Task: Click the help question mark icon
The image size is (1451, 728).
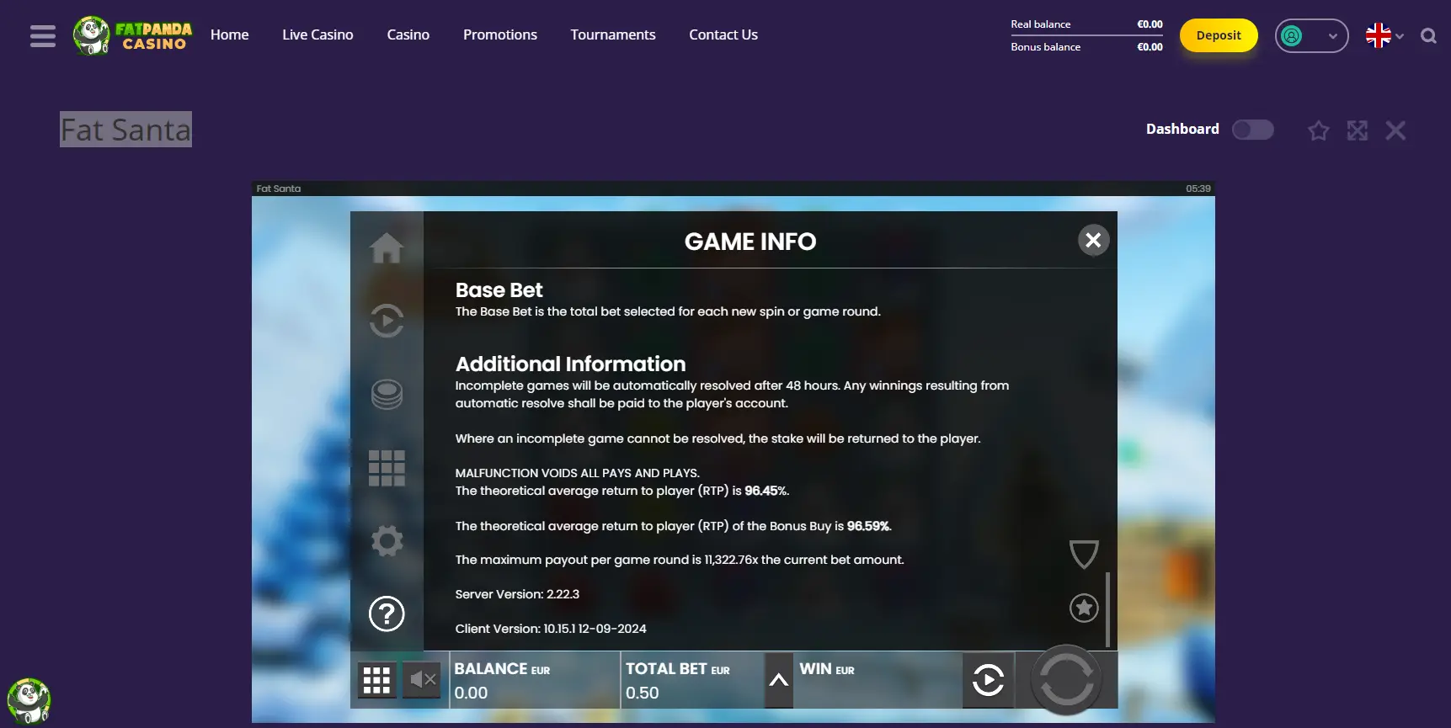Action: [x=387, y=614]
